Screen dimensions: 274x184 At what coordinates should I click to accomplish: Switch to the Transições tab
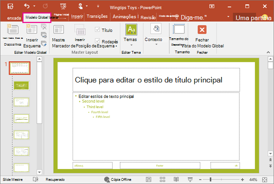point(97,16)
